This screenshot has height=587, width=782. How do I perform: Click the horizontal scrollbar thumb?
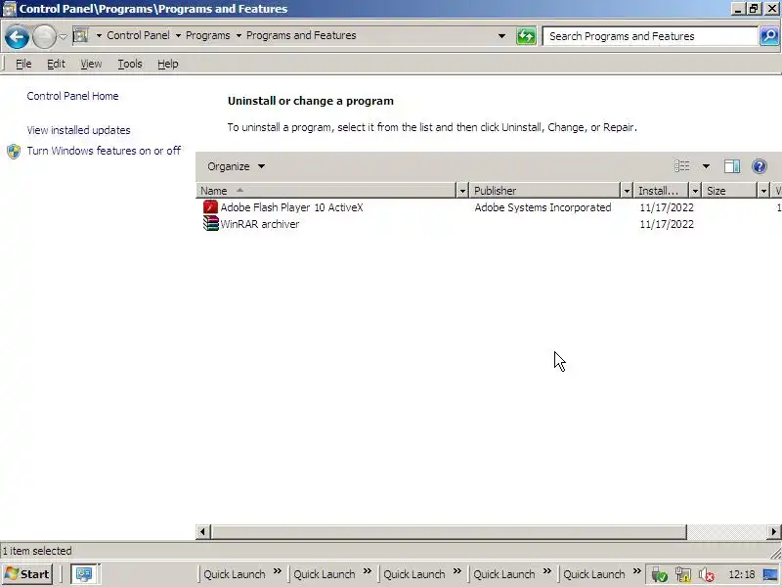(449, 532)
